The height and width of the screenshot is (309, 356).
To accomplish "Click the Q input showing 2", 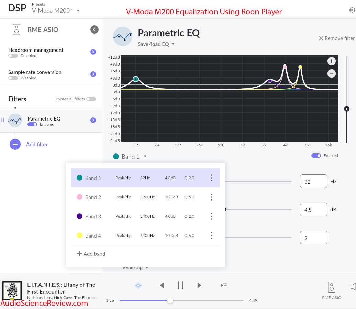I will (313, 238).
